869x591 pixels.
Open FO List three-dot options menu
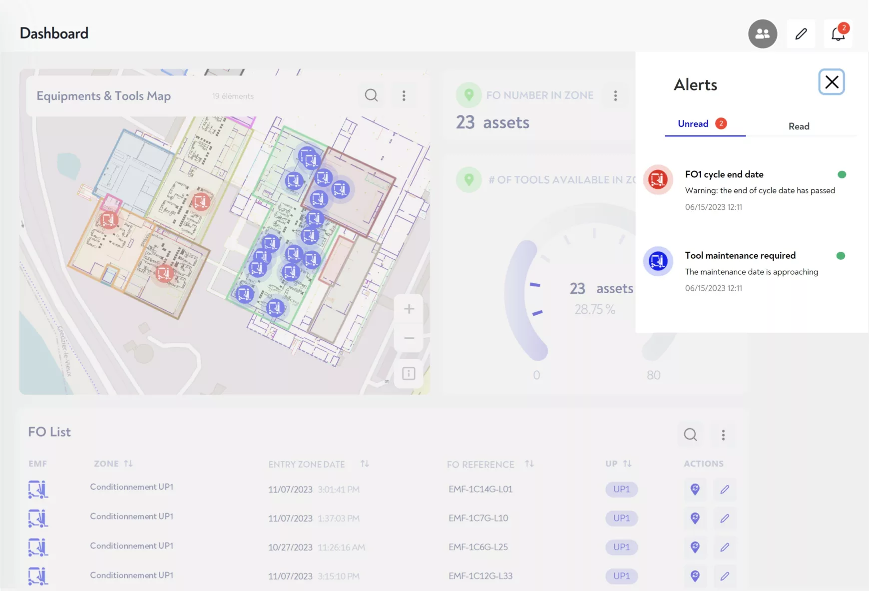coord(723,435)
